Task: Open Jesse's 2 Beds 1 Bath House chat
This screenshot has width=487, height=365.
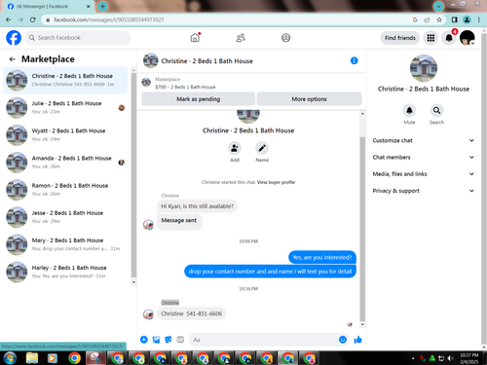Action: (65, 217)
